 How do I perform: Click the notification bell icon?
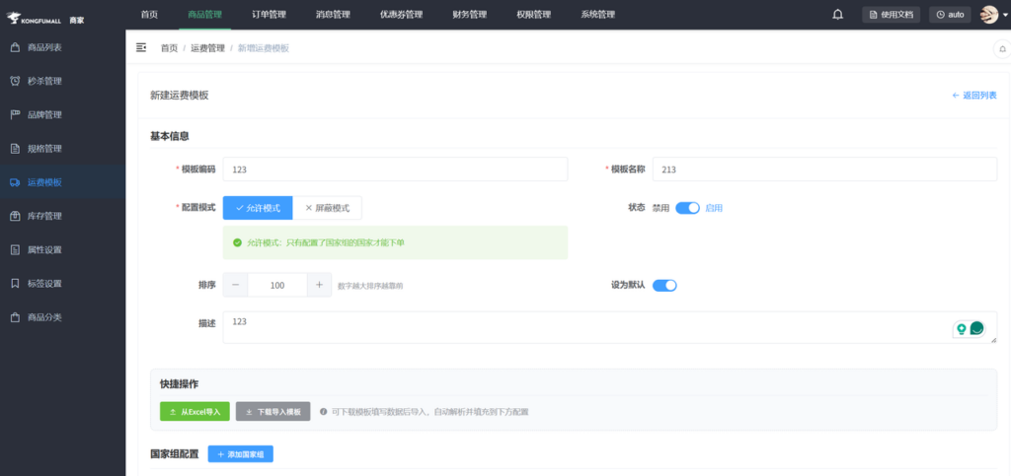[838, 15]
